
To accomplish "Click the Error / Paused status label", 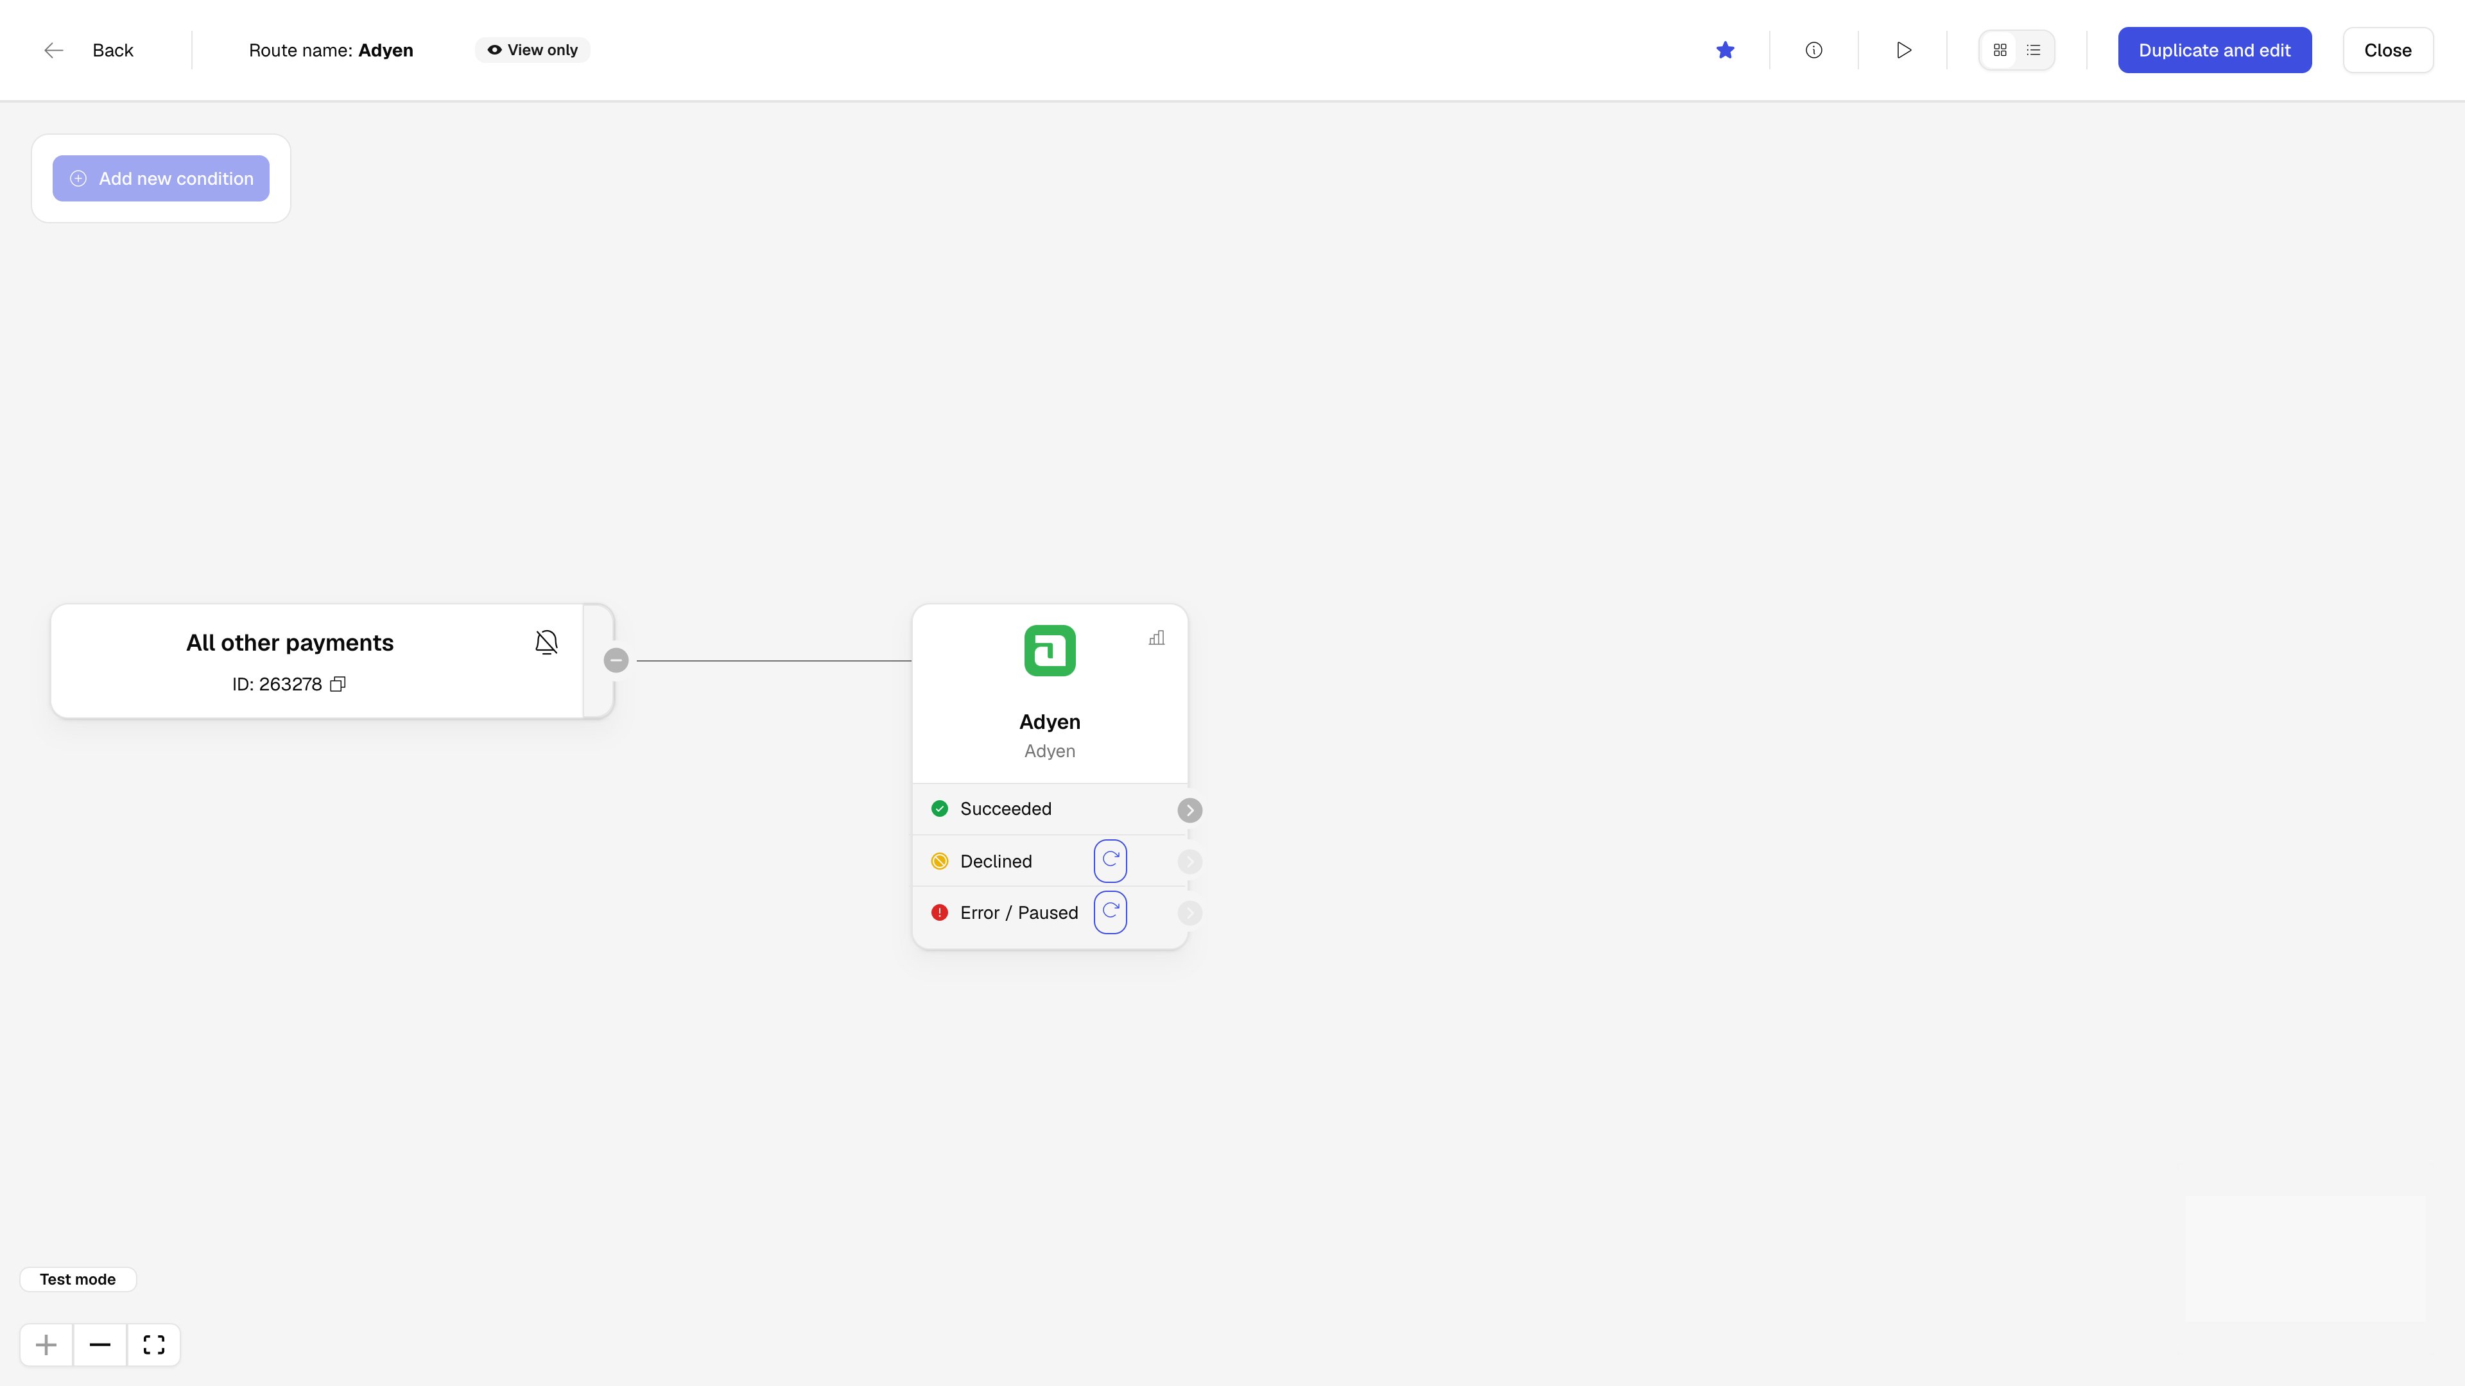I will (1019, 912).
